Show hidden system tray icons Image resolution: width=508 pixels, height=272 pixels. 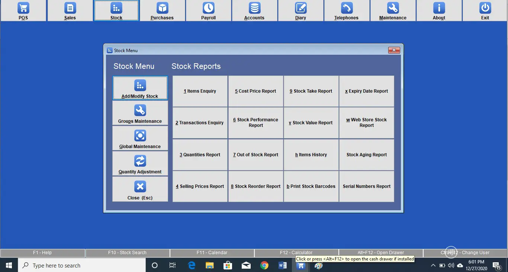point(433,265)
